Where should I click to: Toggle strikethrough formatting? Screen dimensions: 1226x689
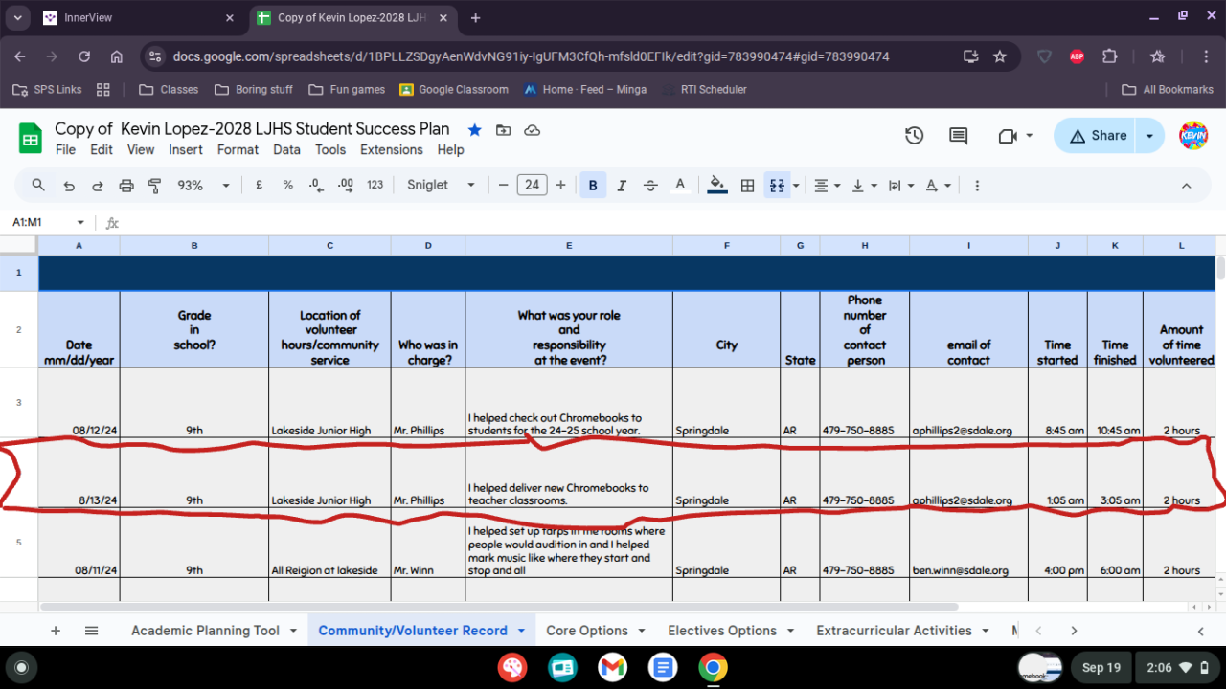click(x=650, y=186)
